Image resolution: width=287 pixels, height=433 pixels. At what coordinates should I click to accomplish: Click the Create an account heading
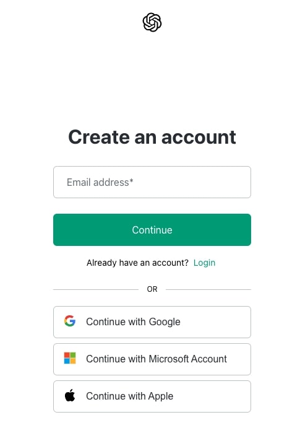(152, 137)
